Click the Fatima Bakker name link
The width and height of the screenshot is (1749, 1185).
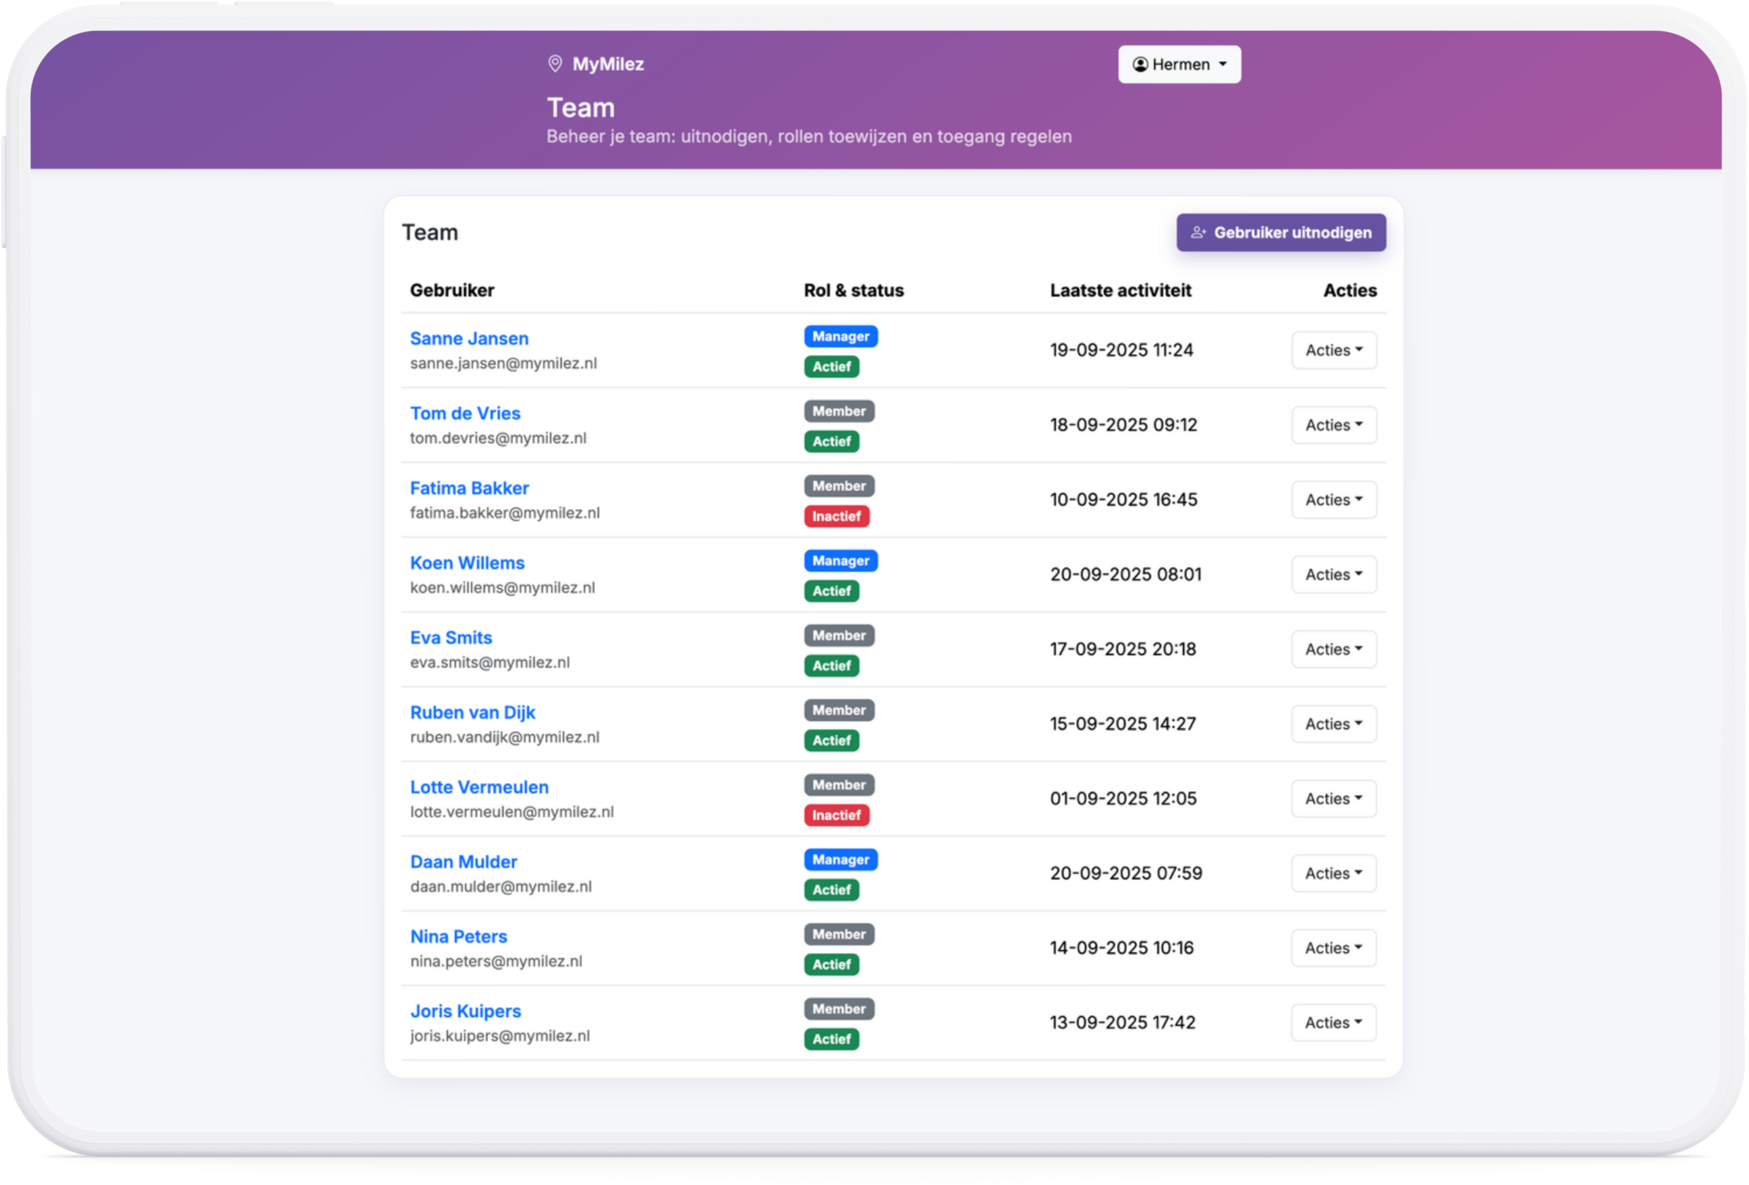[469, 488]
